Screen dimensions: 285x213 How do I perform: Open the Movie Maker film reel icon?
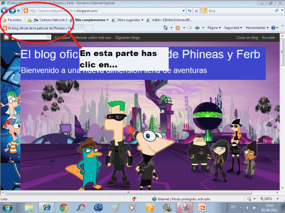[x=167, y=208]
